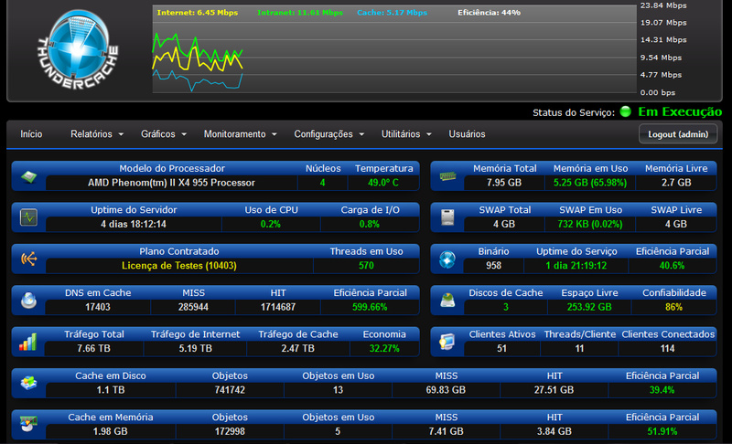
Task: Click the Cache: 5.17 Mbps legend
Action: coord(393,13)
